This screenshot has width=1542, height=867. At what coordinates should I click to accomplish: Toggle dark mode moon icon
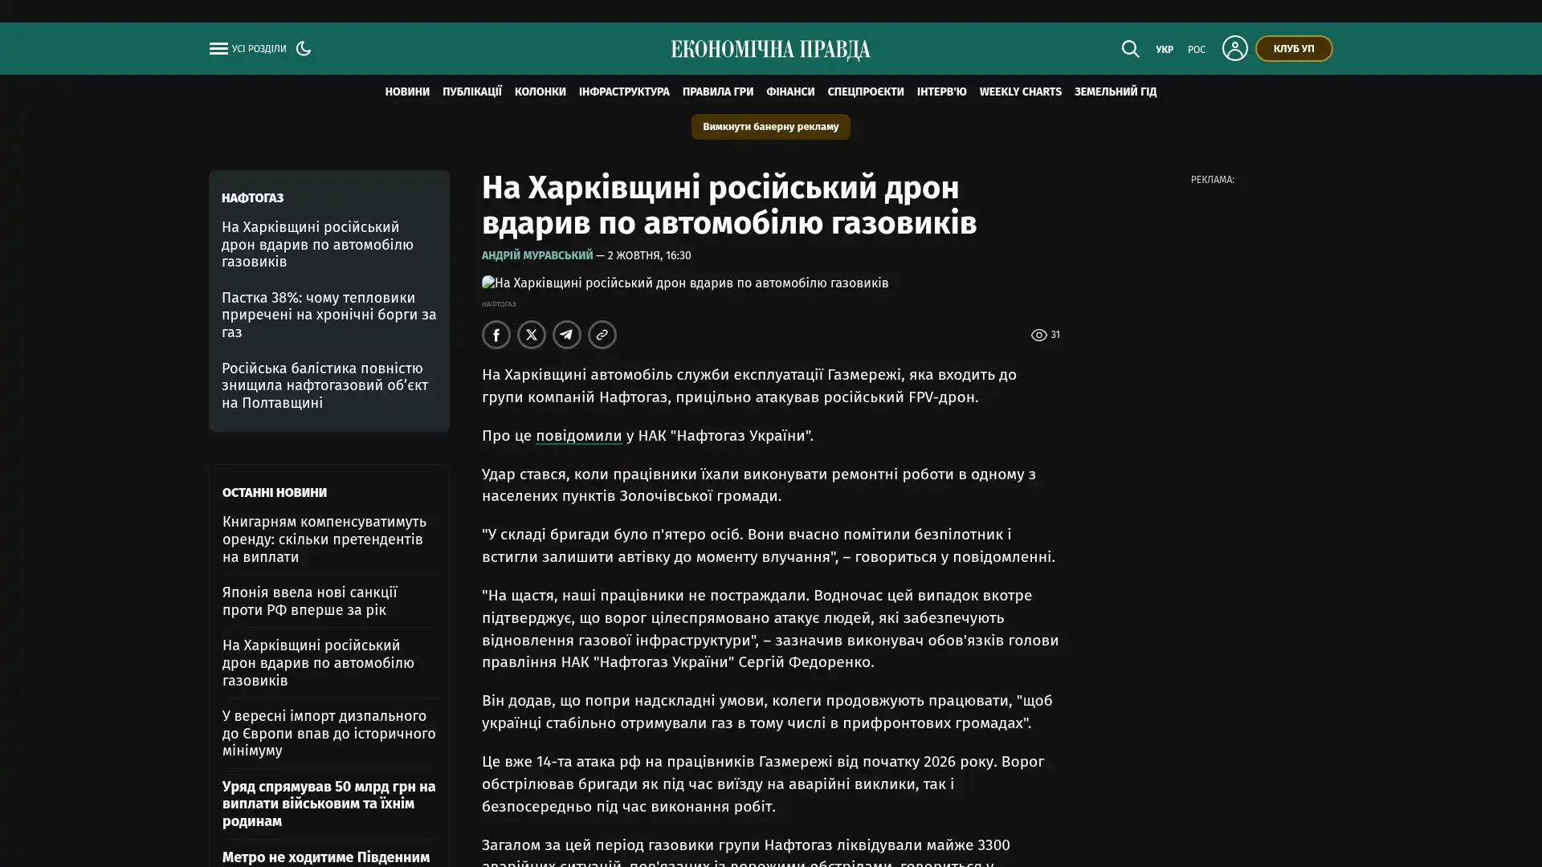tap(304, 48)
